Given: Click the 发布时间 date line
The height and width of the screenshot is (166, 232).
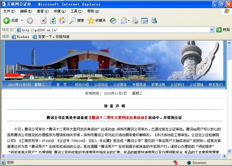Looking at the screenshot, I should pyautogui.click(x=114, y=93).
